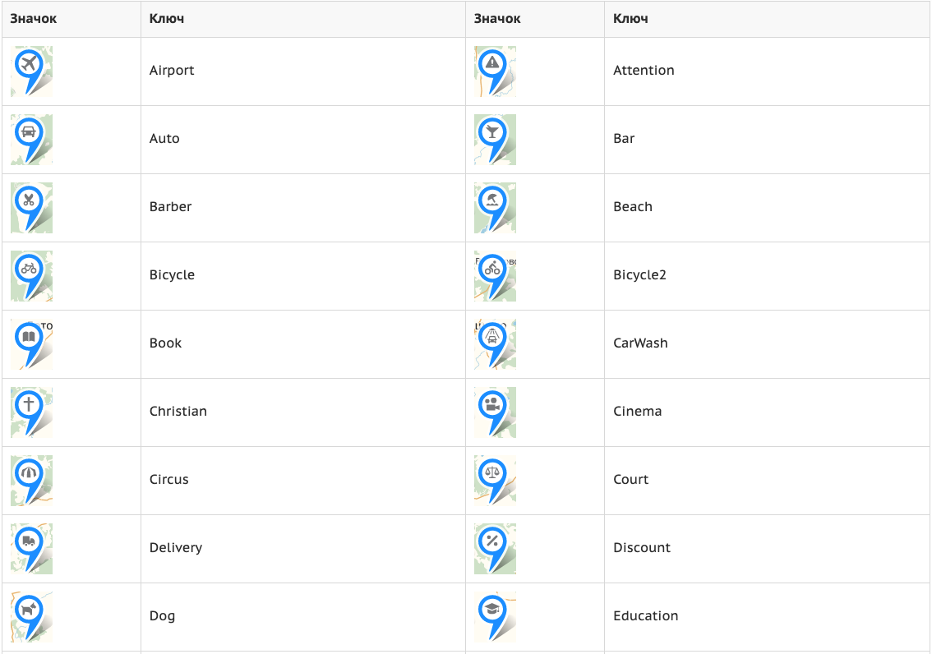Screen dimensions: 932x654
Task: Click the Dog pin icon
Action: pos(31,617)
